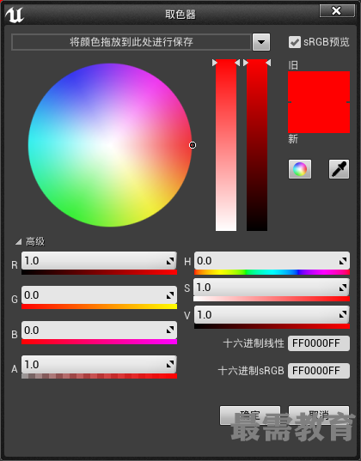Click the 新 new color red swatch
Viewport: 361px width, 461px height.
click(x=319, y=118)
